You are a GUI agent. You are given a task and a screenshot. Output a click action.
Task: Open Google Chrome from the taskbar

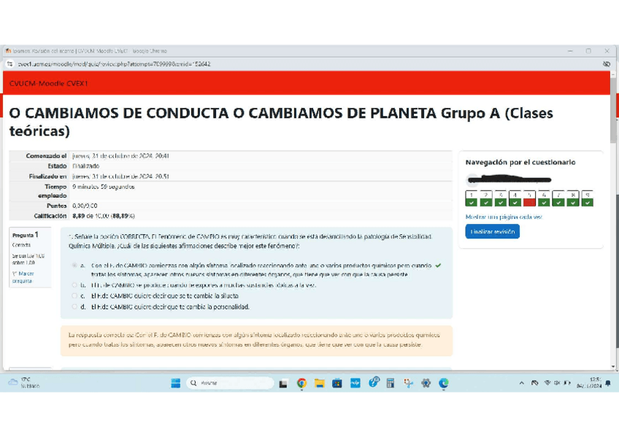tap(302, 383)
